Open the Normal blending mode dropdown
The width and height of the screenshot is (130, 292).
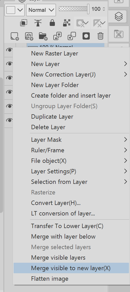tap(41, 10)
